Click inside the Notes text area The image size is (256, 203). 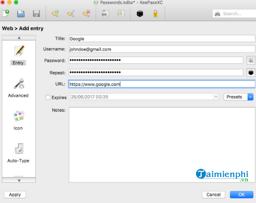pos(161,144)
